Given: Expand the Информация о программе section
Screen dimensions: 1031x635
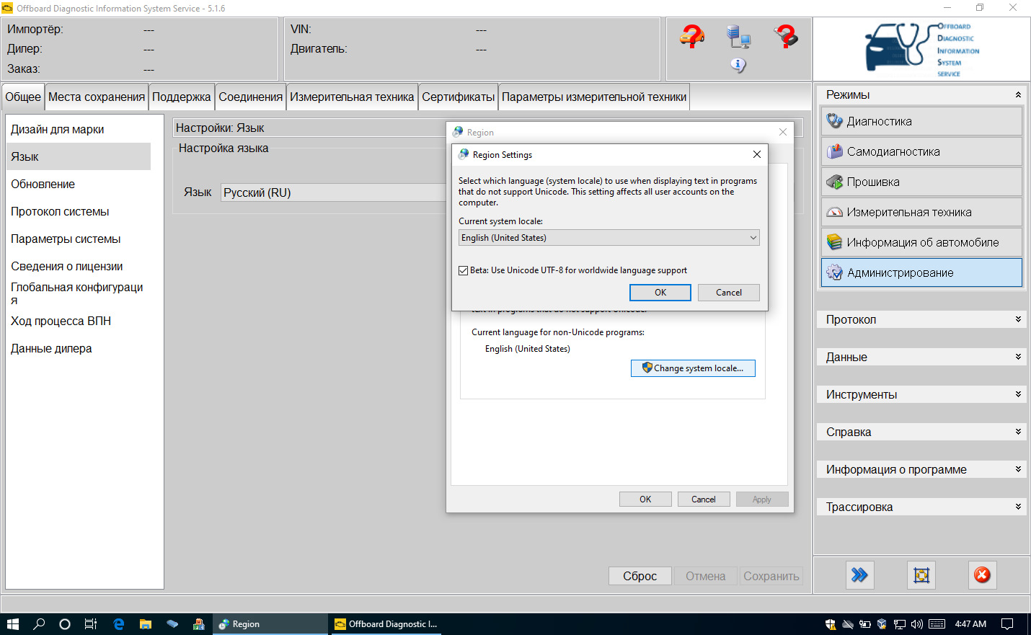Looking at the screenshot, I should click(x=1018, y=469).
